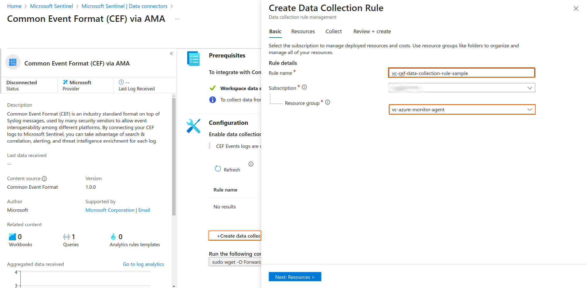The height and width of the screenshot is (288, 587).
Task: Go to Microsoft Sentinel | Data connectors breadcrumb
Action: (x=125, y=6)
